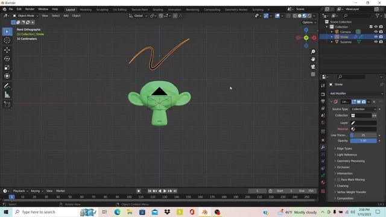Open Blender from the Windows taskbar

204,212
